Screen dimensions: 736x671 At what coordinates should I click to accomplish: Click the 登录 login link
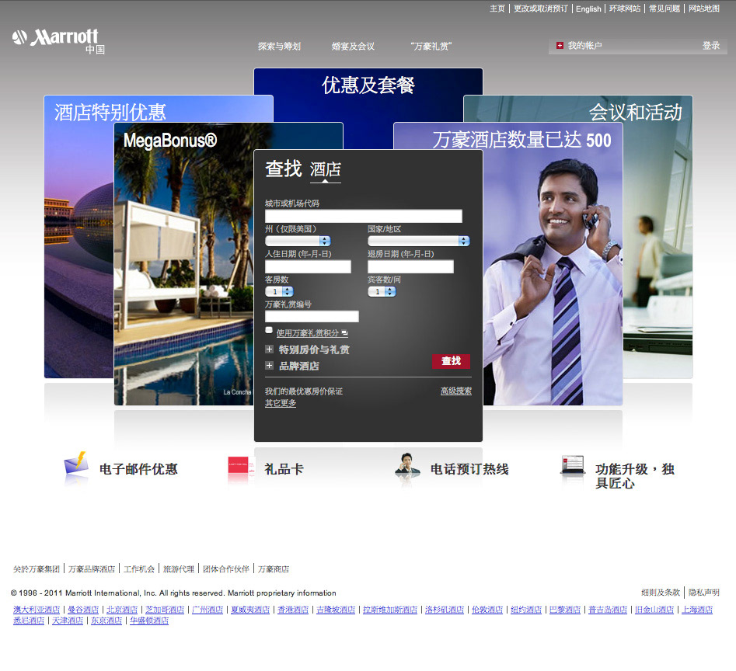tap(711, 46)
